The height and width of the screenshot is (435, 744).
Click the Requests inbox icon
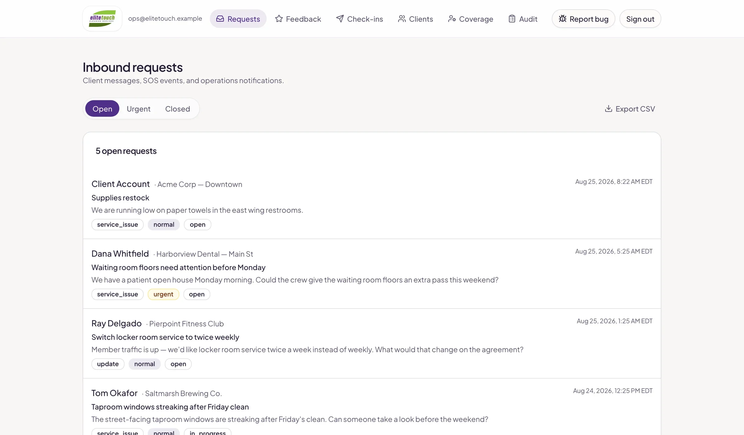tap(220, 19)
